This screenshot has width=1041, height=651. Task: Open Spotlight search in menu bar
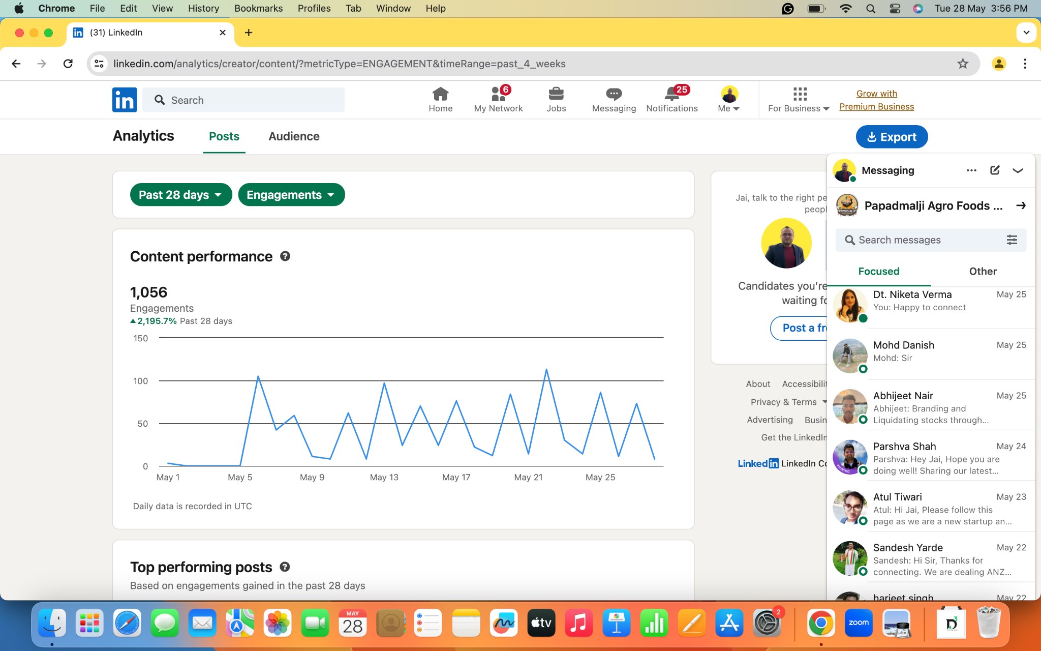[x=871, y=9]
